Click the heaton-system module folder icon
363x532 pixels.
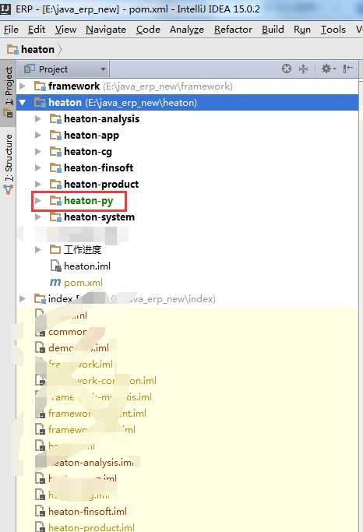pos(55,217)
